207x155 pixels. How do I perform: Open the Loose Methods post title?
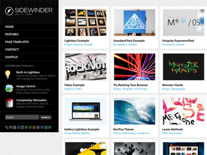[x=173, y=129]
